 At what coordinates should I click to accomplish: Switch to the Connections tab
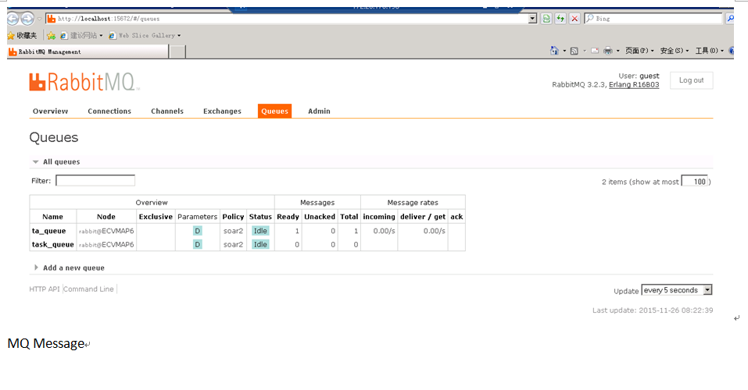(x=109, y=111)
